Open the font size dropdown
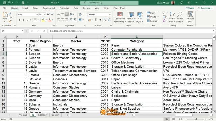 tap(45, 14)
